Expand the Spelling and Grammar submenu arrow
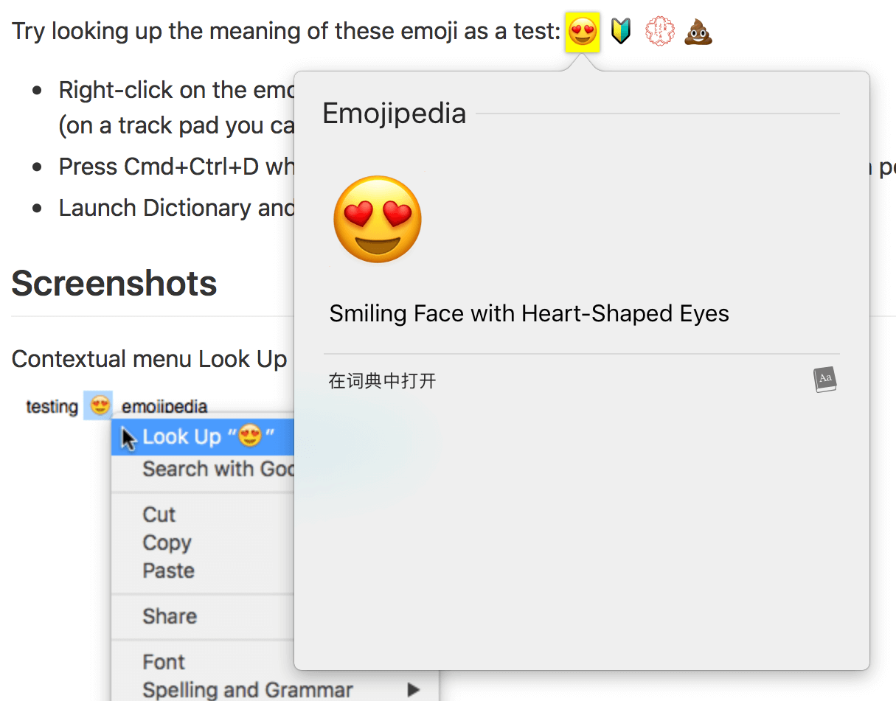The width and height of the screenshot is (896, 701). [414, 690]
